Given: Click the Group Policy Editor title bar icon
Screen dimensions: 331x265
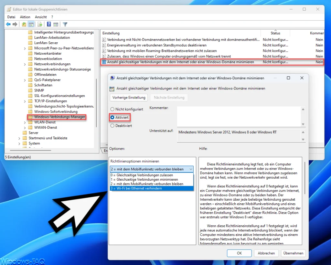Looking at the screenshot, I should pyautogui.click(x=9, y=9).
